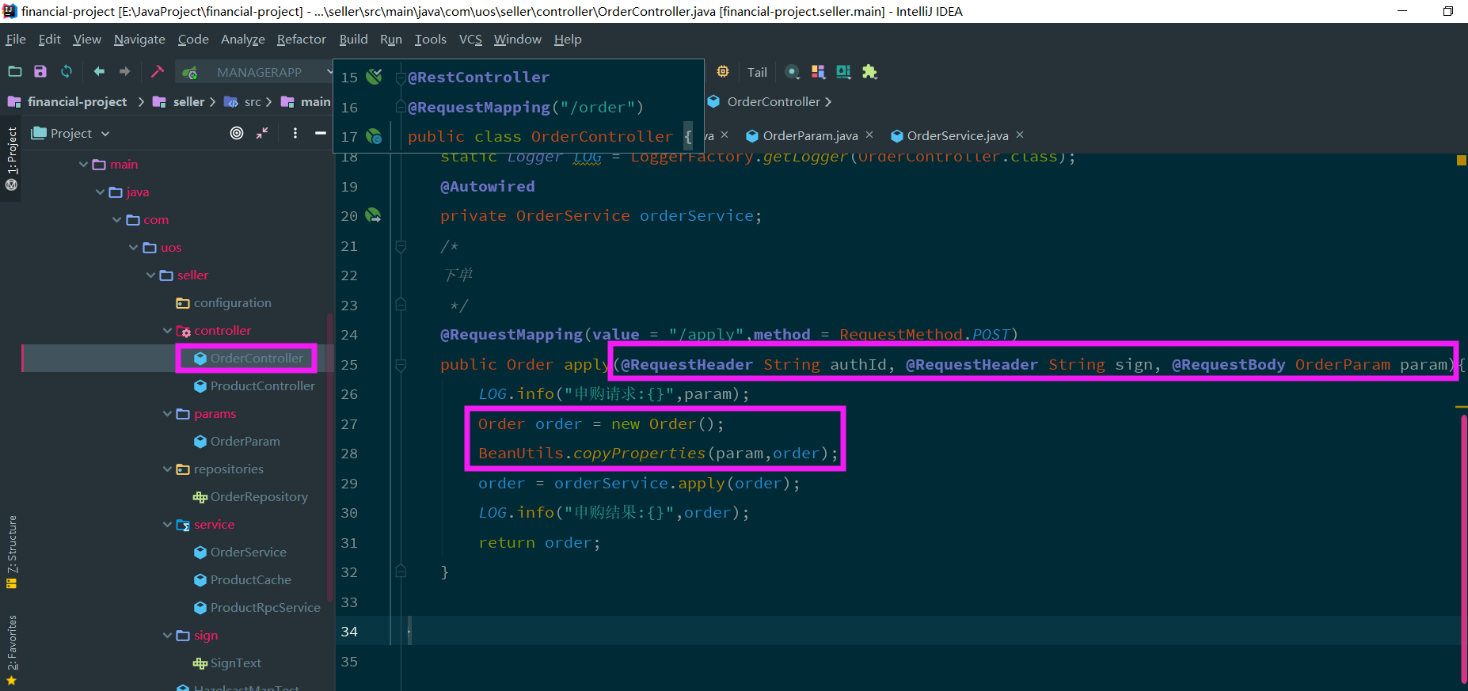
Task: Collapse all in Project panel
Action: (262, 133)
